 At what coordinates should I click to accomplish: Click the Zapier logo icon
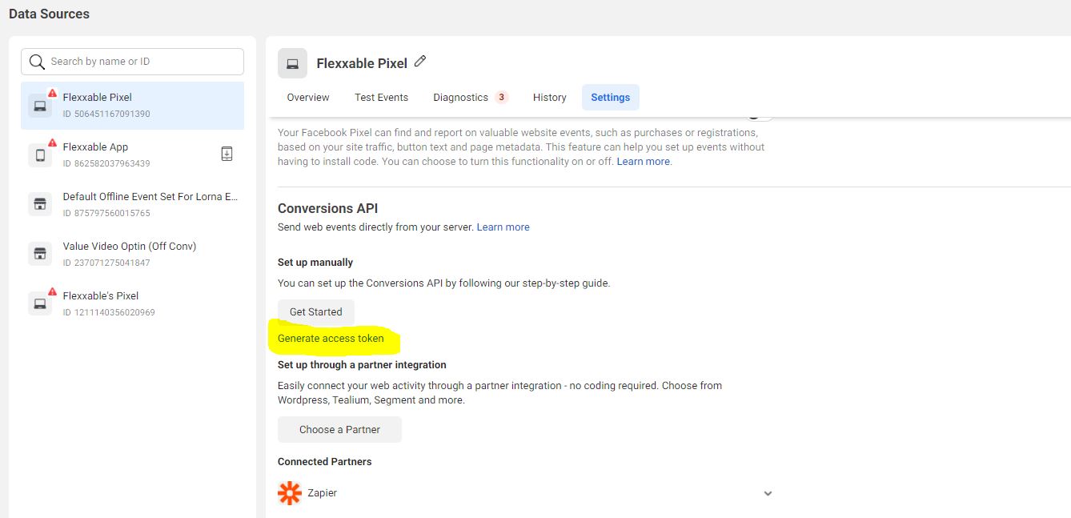[x=289, y=492]
